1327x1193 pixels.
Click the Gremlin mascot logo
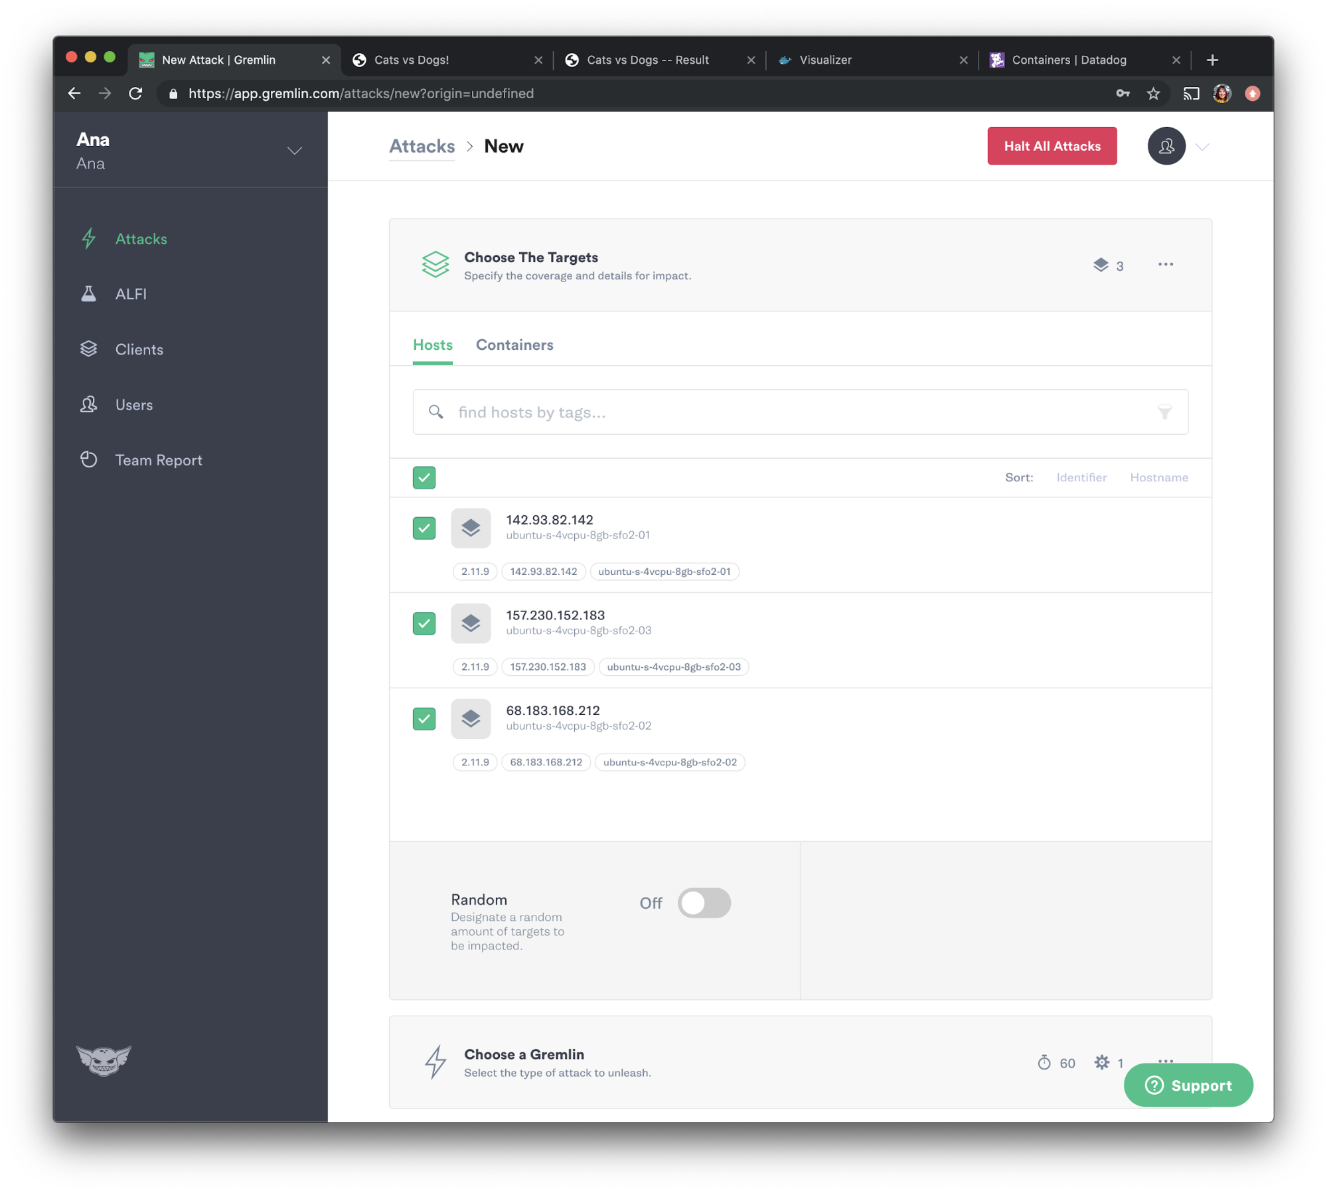click(x=104, y=1060)
